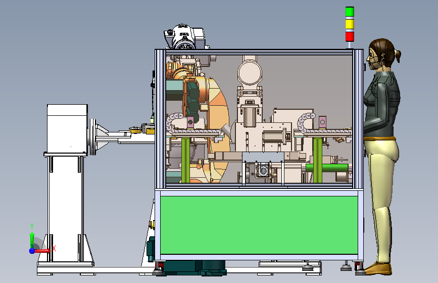438x283 pixels.
Task: Select the large green lower cabinet panel
Action: click(259, 225)
